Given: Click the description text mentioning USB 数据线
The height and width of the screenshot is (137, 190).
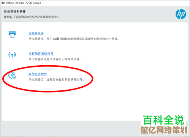Looking at the screenshot, I should click(73, 39).
